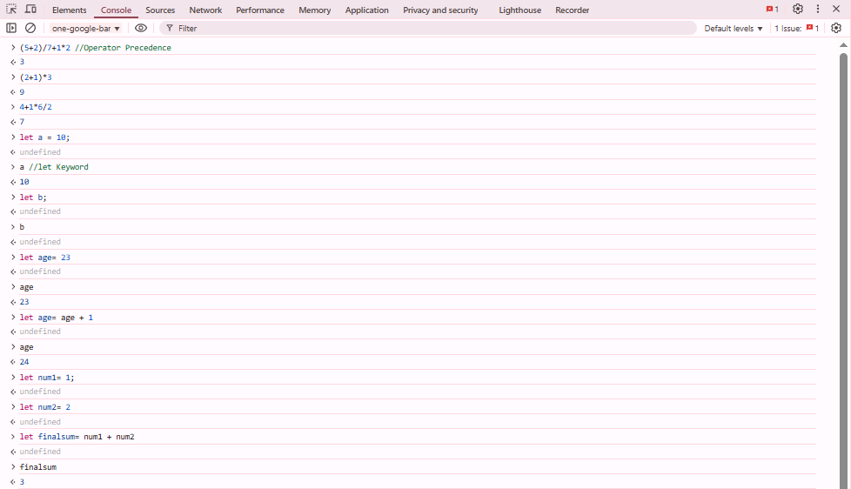Switch to the Memory tab
The image size is (851, 489).
tap(314, 10)
